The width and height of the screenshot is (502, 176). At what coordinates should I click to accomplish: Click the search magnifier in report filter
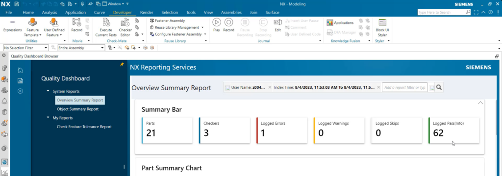point(439,87)
